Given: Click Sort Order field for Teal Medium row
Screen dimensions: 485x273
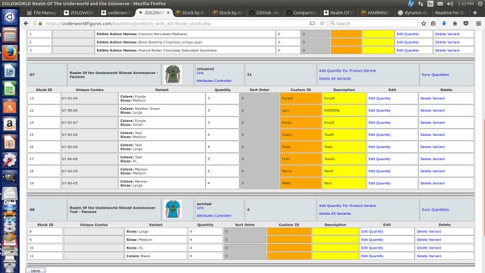Looking at the screenshot, I should pyautogui.click(x=259, y=135).
